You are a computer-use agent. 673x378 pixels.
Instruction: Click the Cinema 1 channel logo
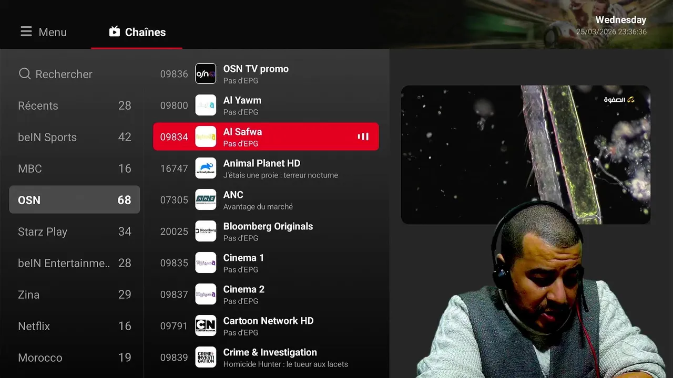pos(206,263)
